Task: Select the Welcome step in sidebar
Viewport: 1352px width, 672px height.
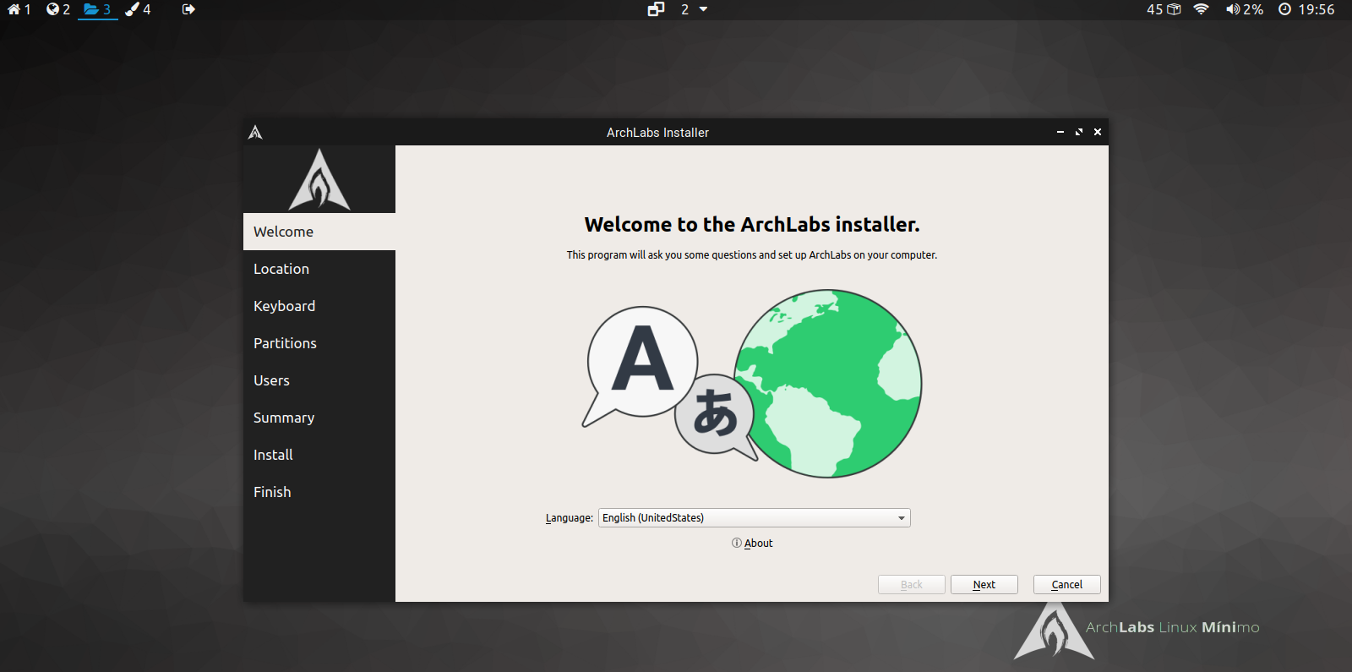Action: [x=284, y=232]
